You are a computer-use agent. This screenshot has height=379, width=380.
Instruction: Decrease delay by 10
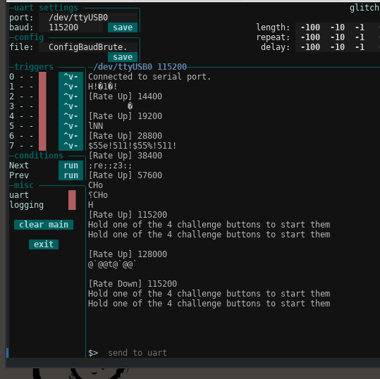coord(338,47)
